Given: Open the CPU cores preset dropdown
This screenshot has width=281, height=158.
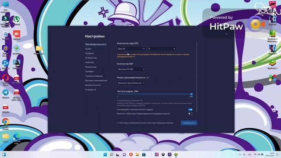Looking at the screenshot, I should click(x=131, y=49).
